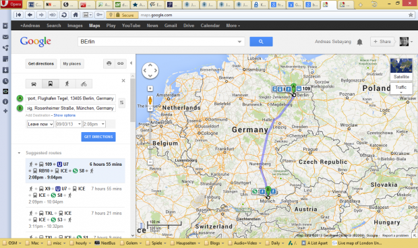Open the Opera downloads sidebar icon

5,70
